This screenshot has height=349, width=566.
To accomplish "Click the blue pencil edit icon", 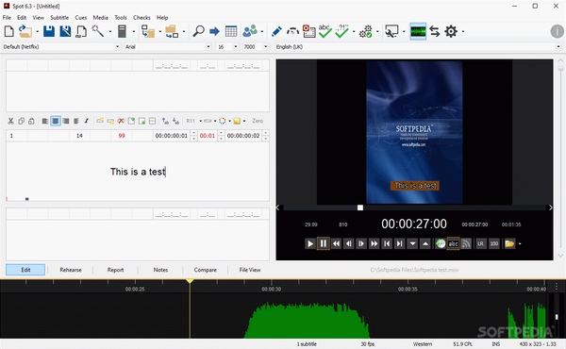I will click(x=276, y=31).
